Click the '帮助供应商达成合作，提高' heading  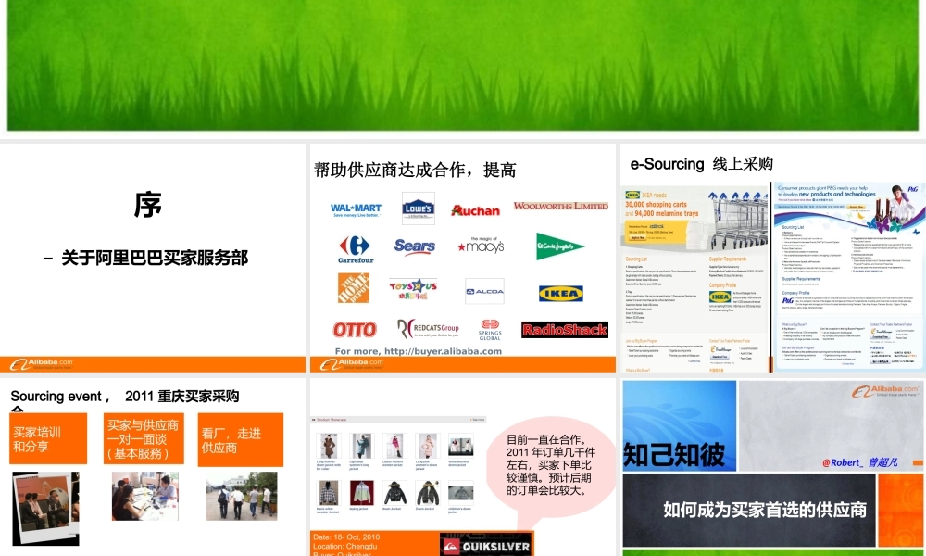point(415,171)
